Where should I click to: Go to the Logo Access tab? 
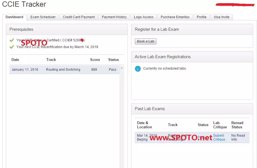click(144, 17)
